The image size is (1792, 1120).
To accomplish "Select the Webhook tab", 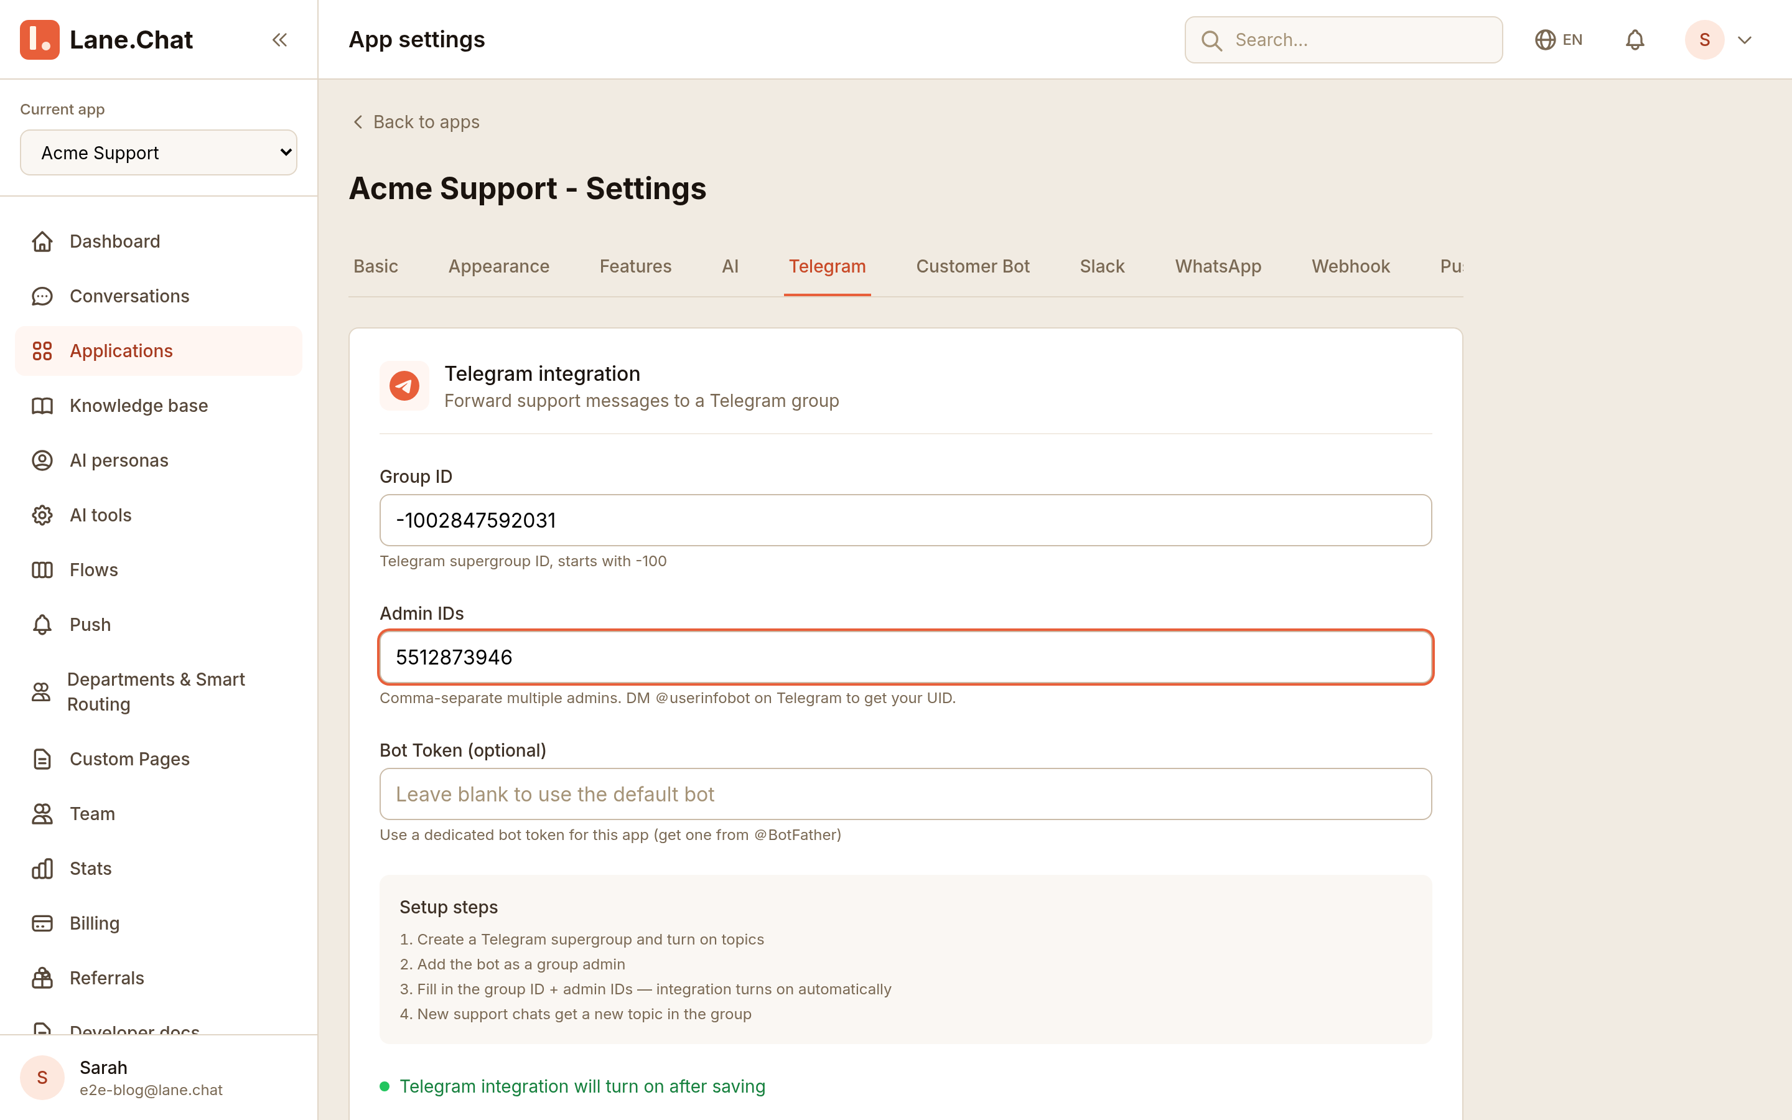I will tap(1351, 267).
